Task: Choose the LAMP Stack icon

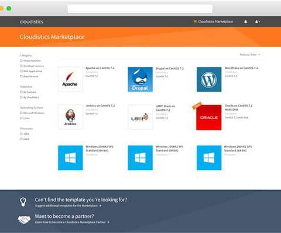Action: tap(140, 117)
